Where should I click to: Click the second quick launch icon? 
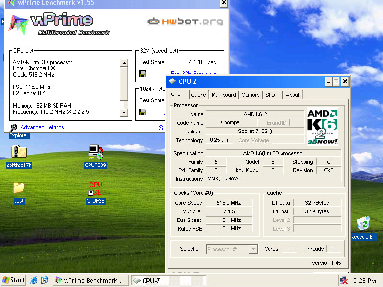click(x=45, y=280)
